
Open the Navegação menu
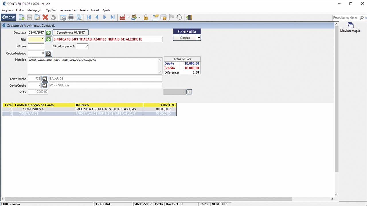click(35, 10)
